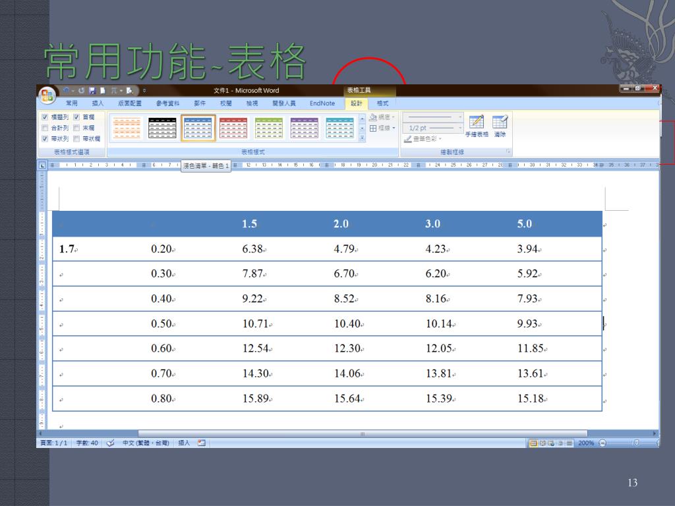Click the macro recording icon in status bar

(x=202, y=443)
